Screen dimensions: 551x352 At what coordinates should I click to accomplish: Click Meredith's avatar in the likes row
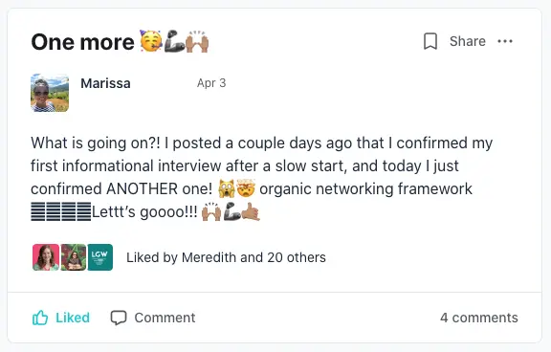46,257
